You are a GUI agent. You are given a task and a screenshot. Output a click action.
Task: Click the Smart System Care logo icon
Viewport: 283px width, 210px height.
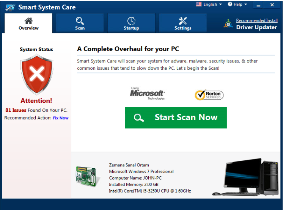point(10,8)
